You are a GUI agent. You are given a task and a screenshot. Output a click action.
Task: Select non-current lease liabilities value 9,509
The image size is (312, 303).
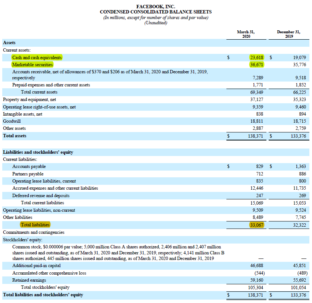[x=258, y=210]
